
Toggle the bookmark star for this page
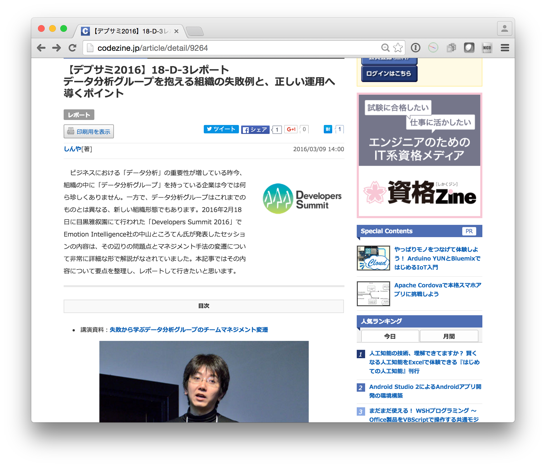[397, 48]
